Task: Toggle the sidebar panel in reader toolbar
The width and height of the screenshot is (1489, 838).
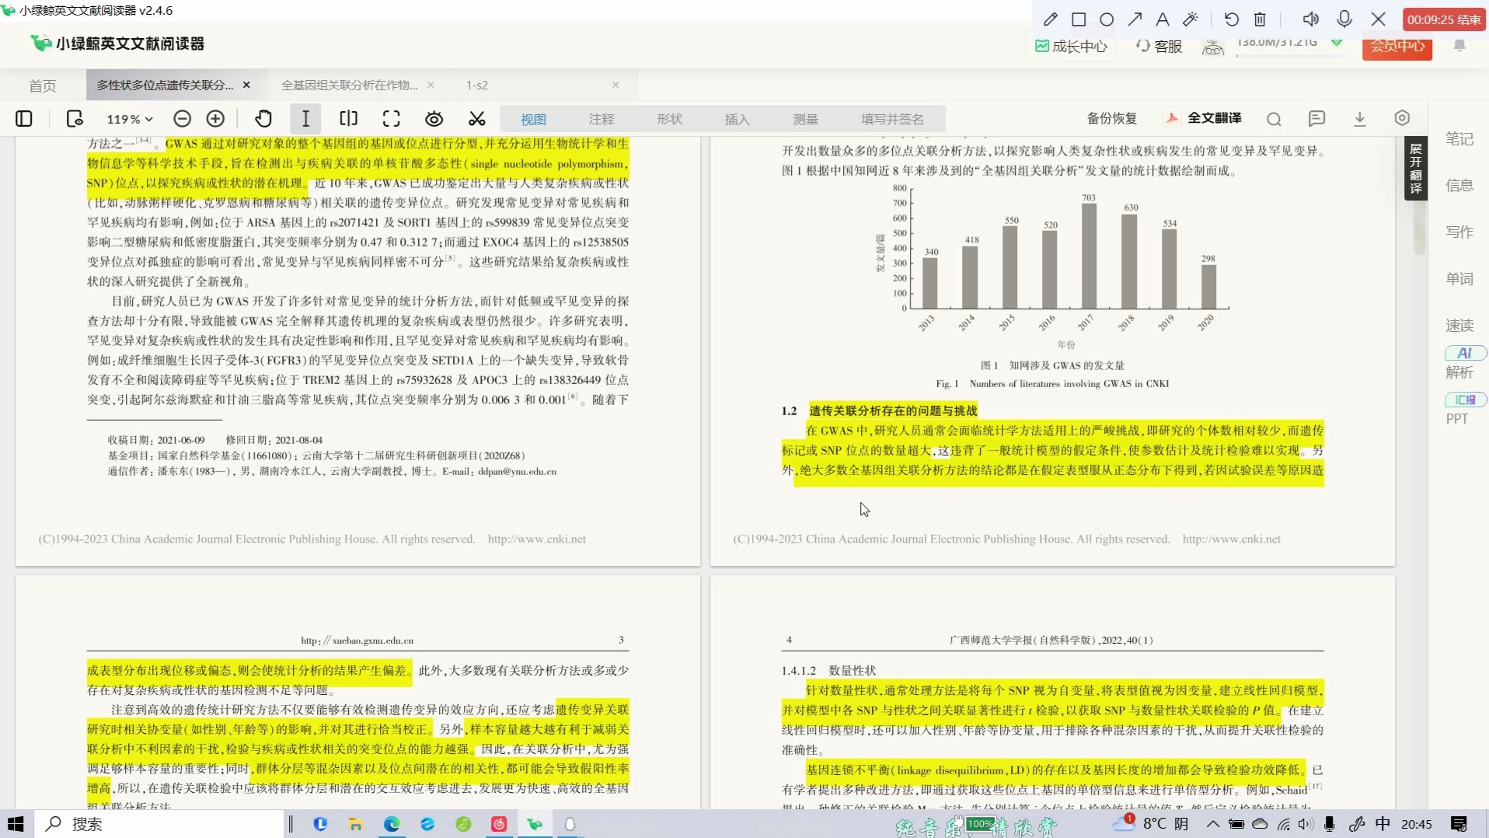Action: click(x=24, y=118)
